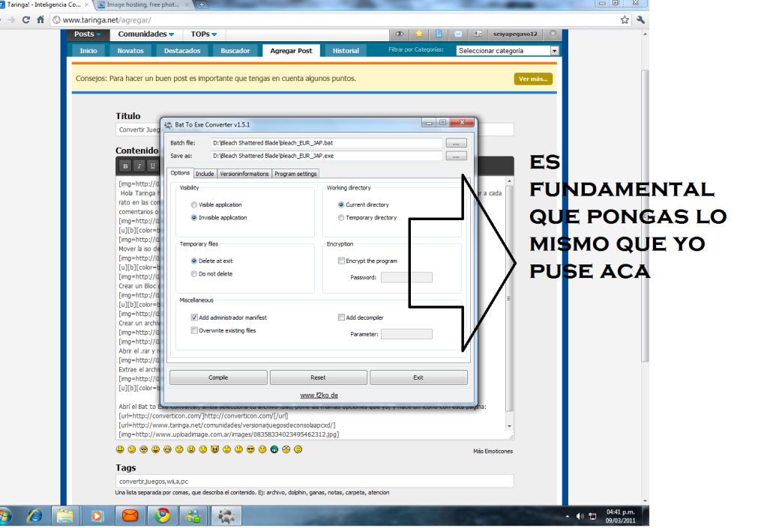This screenshot has width=767, height=528.
Task: Insert the green grinning emoticon
Action: [274, 449]
